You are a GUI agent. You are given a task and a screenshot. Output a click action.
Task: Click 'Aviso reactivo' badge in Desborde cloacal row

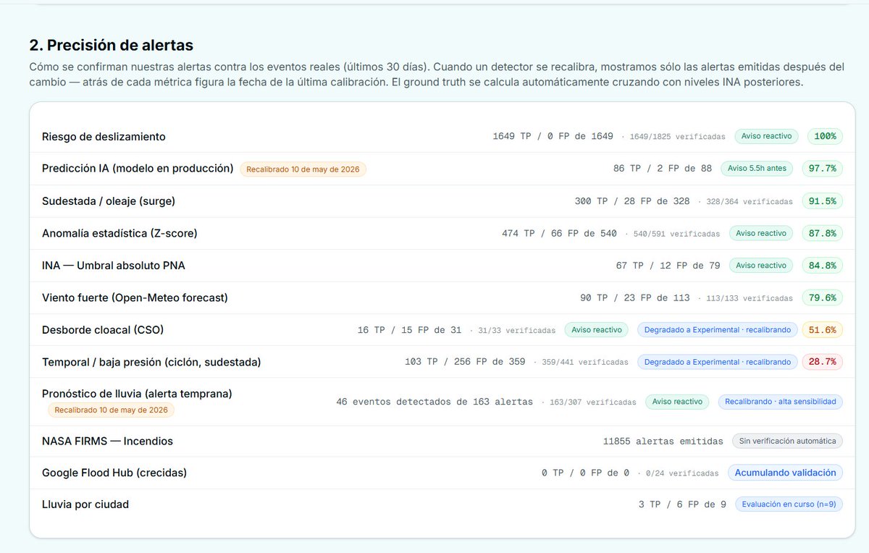tap(597, 329)
